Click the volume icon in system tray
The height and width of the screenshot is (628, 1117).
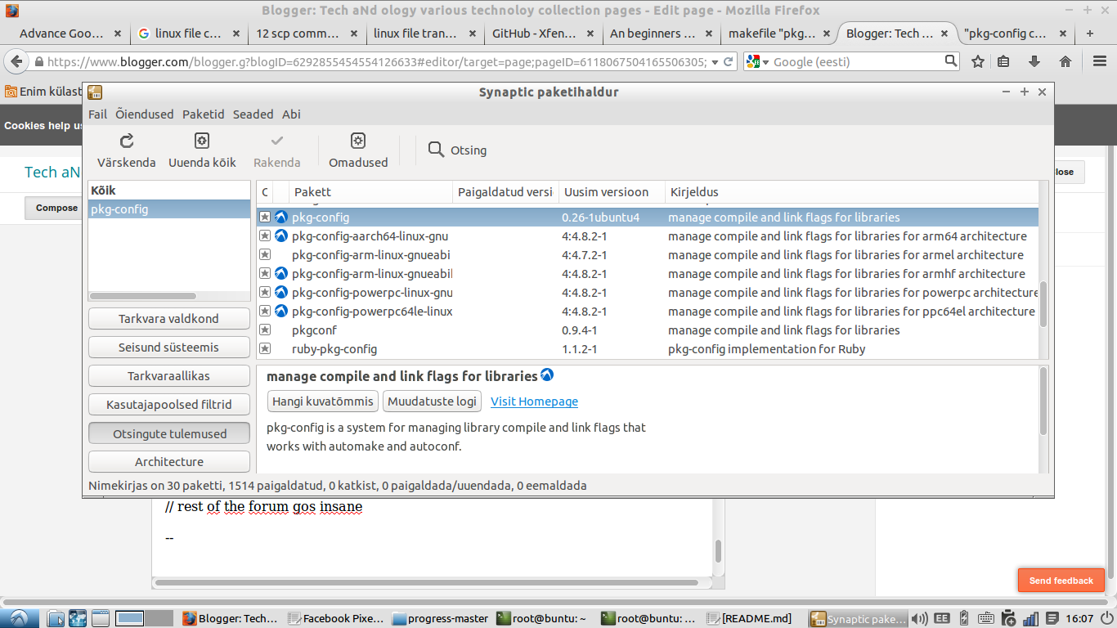click(x=920, y=619)
